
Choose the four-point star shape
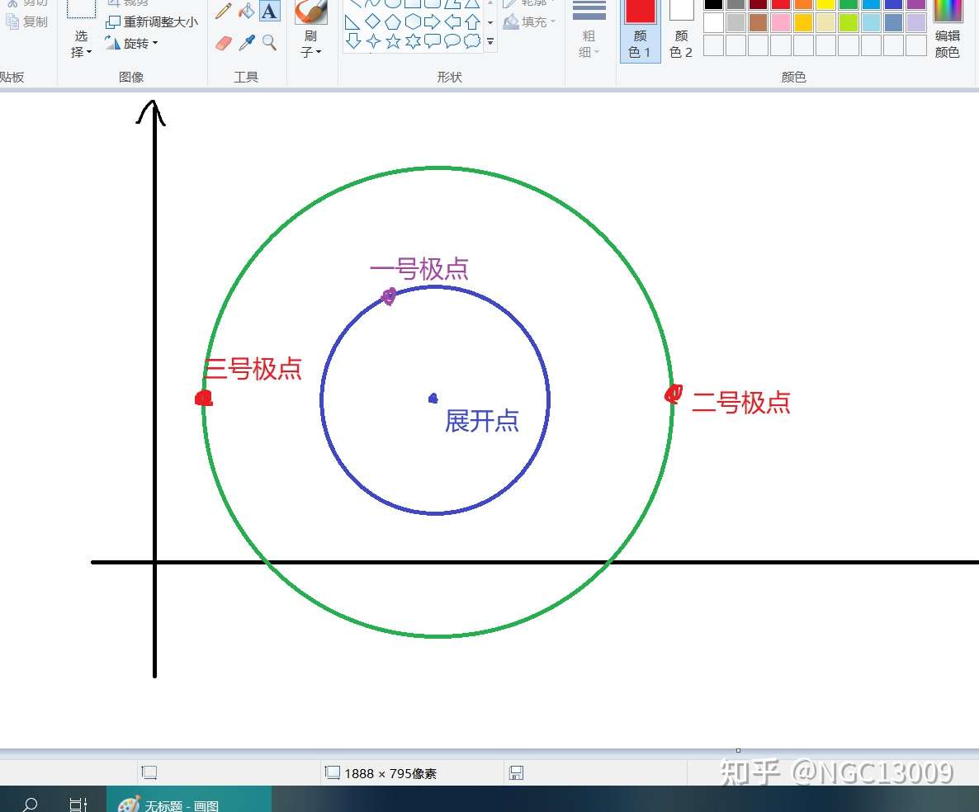(x=373, y=41)
